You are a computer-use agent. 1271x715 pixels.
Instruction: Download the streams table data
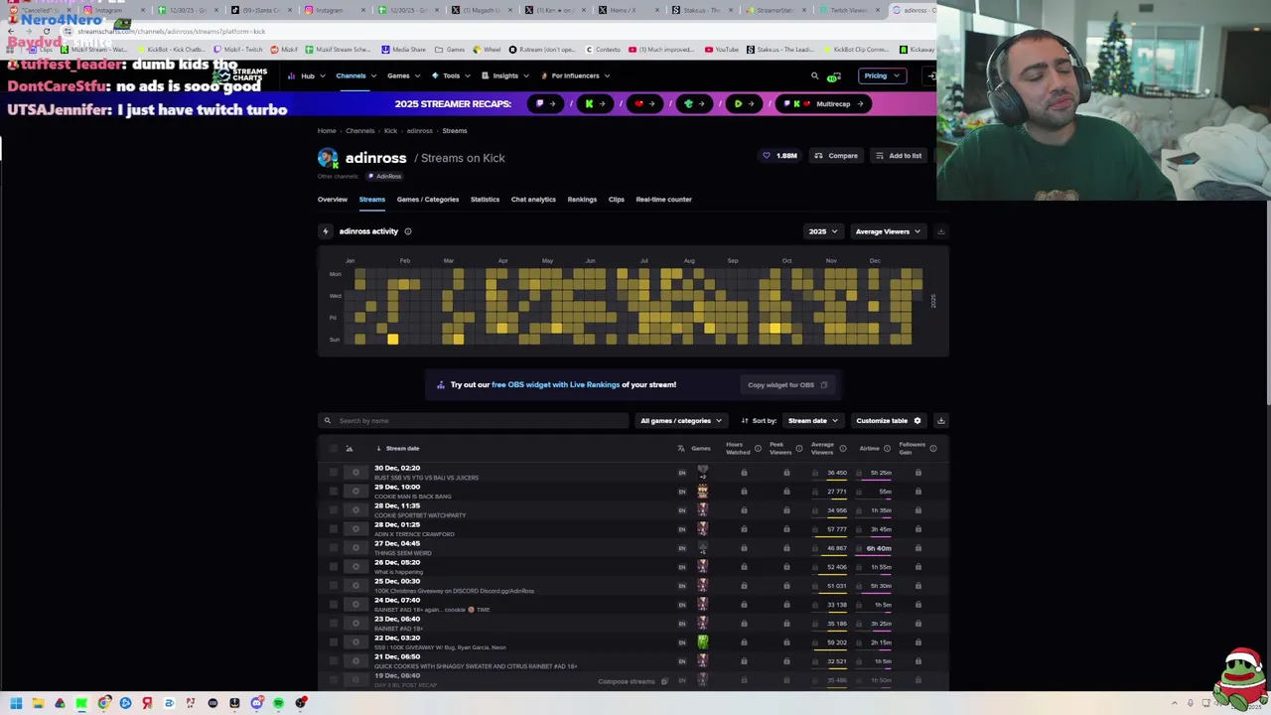(940, 420)
